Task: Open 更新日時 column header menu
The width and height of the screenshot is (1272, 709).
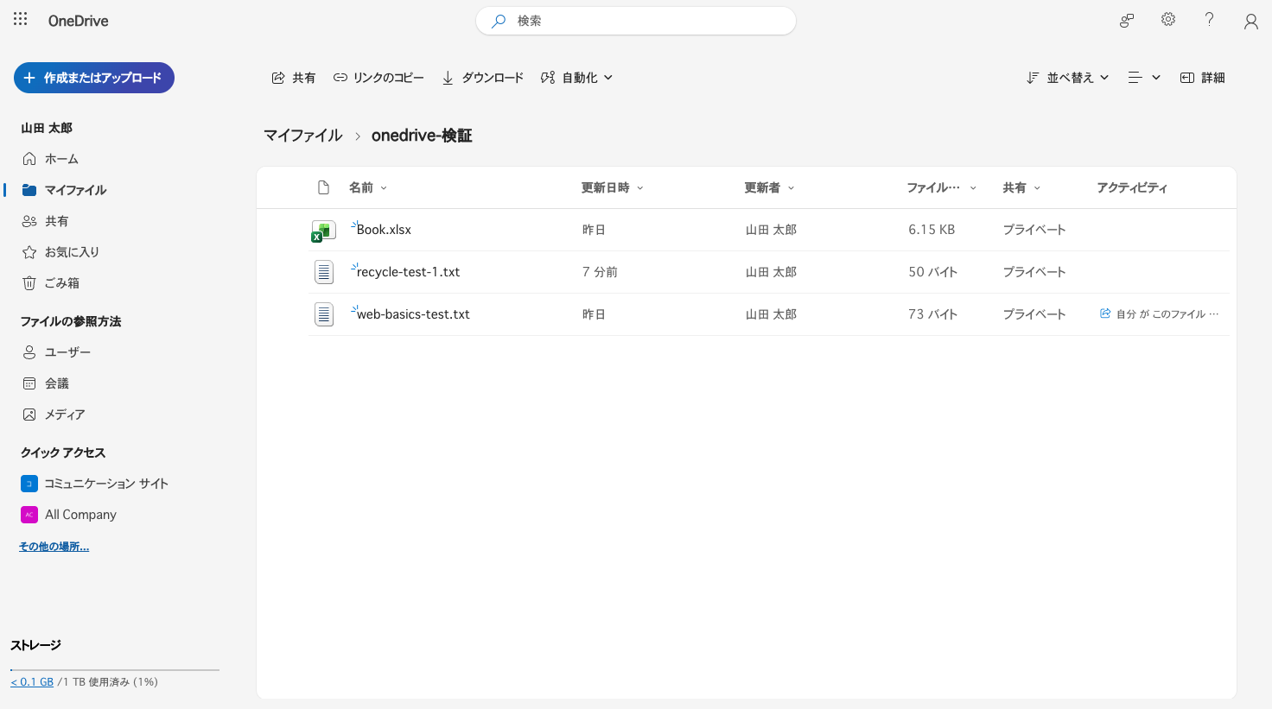Action: [x=613, y=187]
